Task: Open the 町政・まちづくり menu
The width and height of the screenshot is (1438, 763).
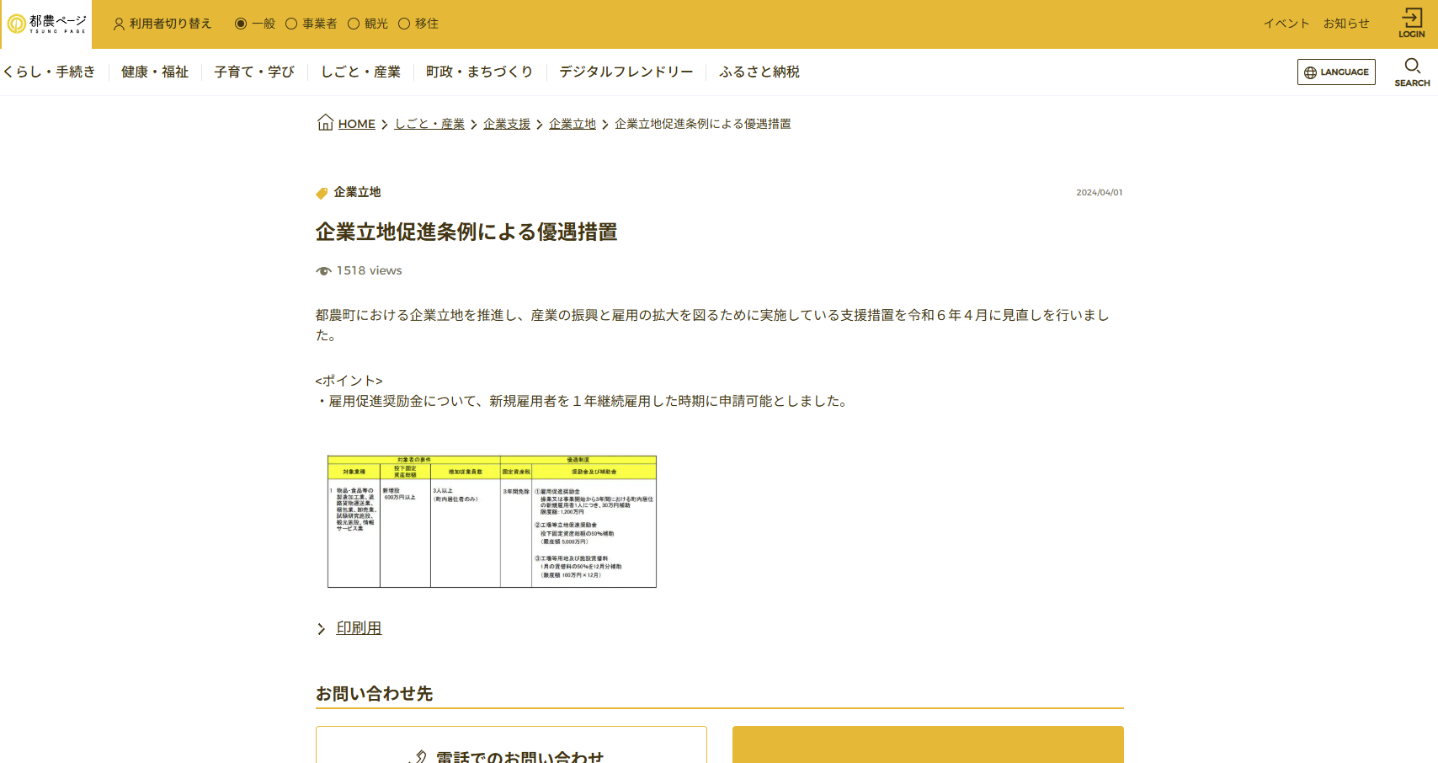Action: tap(480, 72)
